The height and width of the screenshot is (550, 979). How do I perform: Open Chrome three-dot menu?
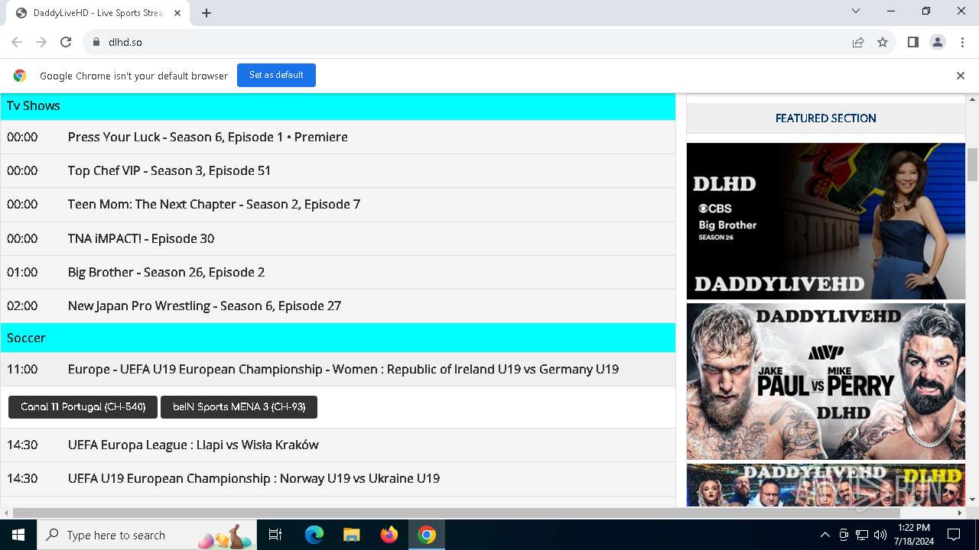pos(961,42)
